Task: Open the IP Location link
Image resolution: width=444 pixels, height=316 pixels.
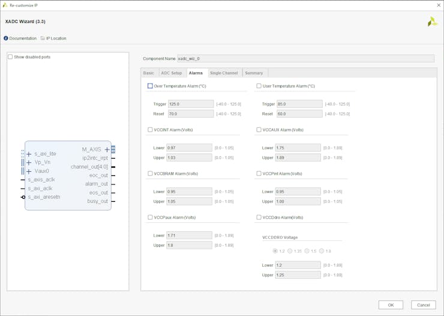Action: click(x=56, y=38)
